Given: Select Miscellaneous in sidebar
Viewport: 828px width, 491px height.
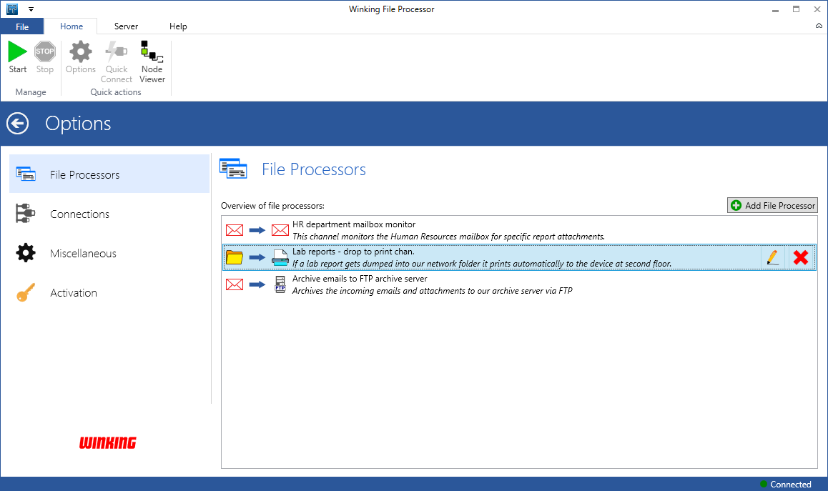Looking at the screenshot, I should [x=109, y=254].
